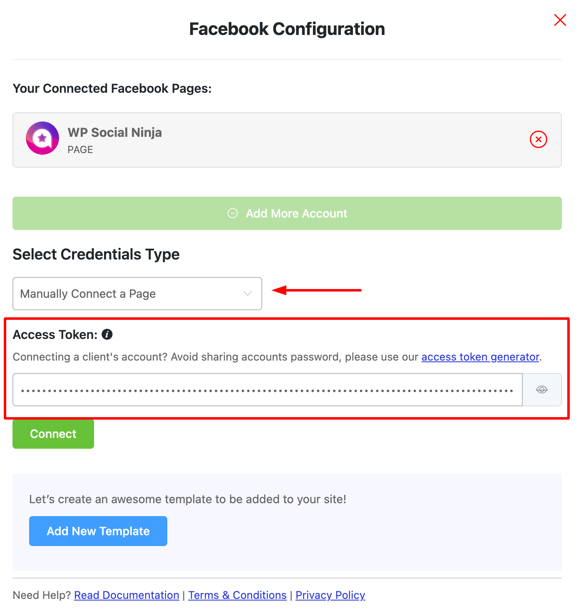
Task: Click the Access Token info icon
Action: [x=107, y=334]
